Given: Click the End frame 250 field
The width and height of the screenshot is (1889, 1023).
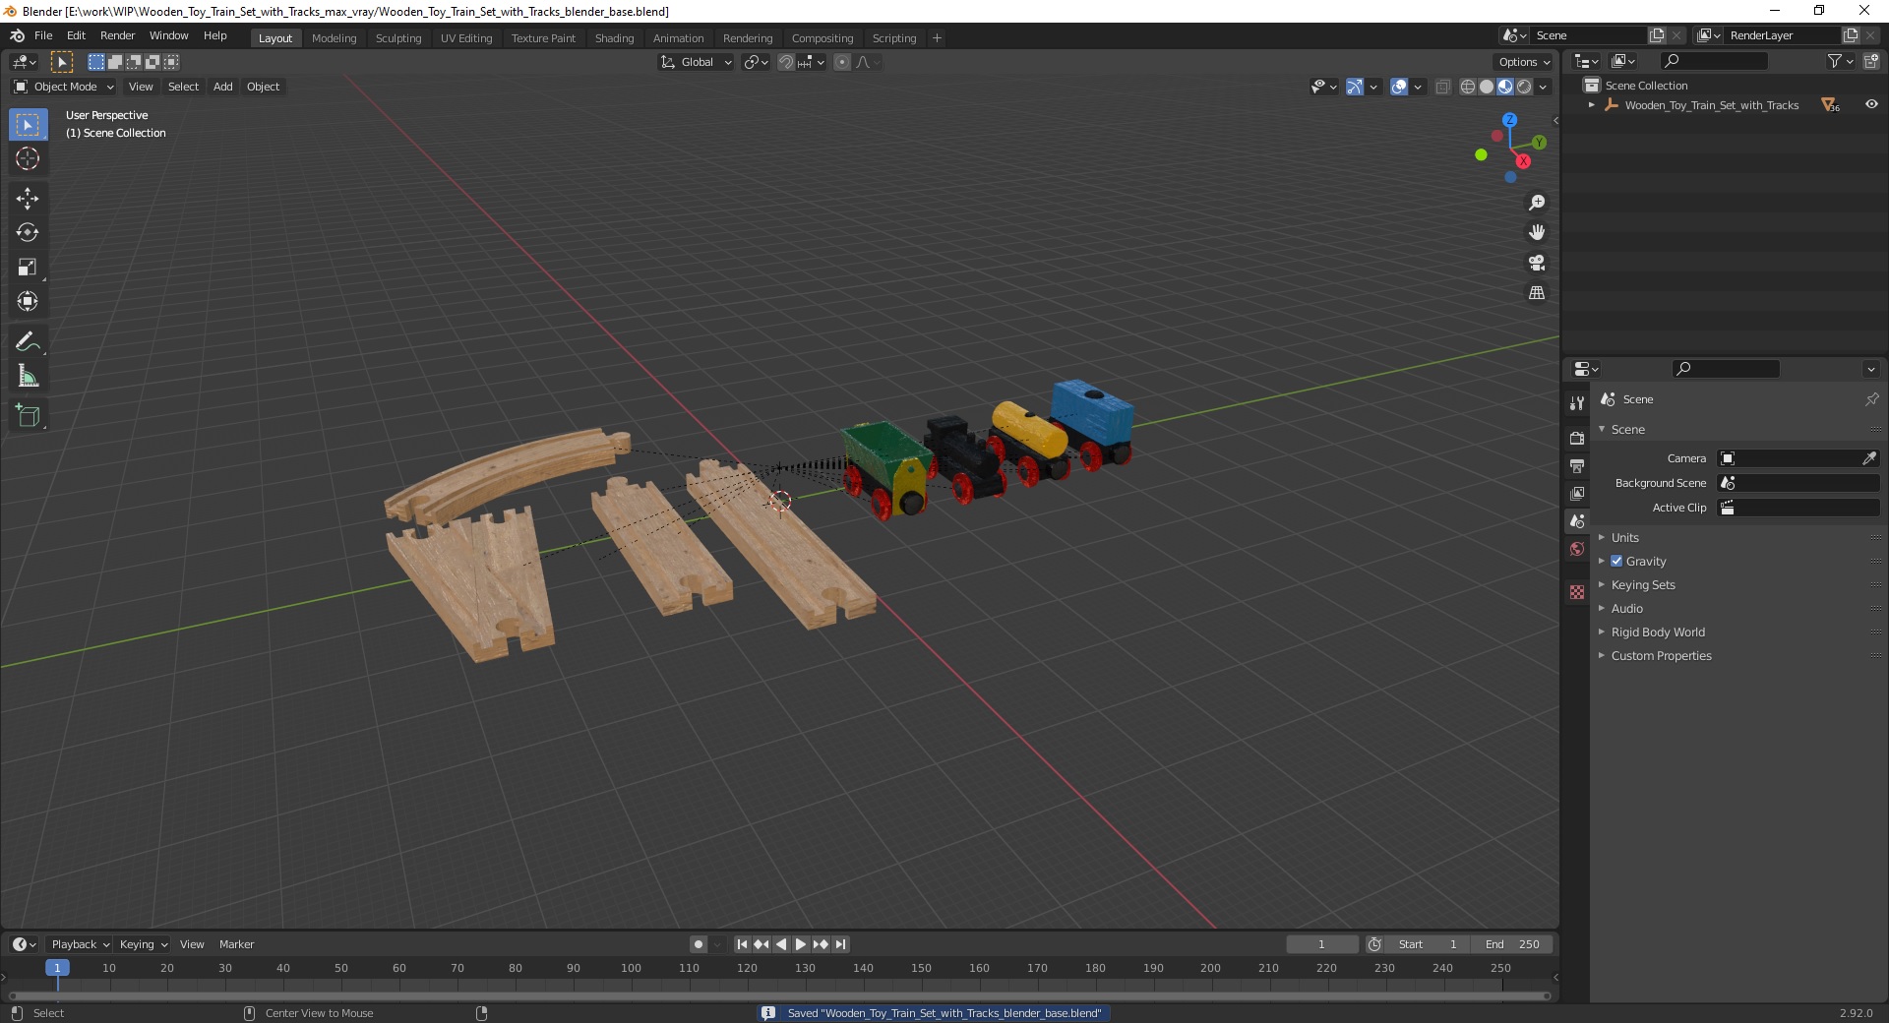Looking at the screenshot, I should [x=1512, y=944].
